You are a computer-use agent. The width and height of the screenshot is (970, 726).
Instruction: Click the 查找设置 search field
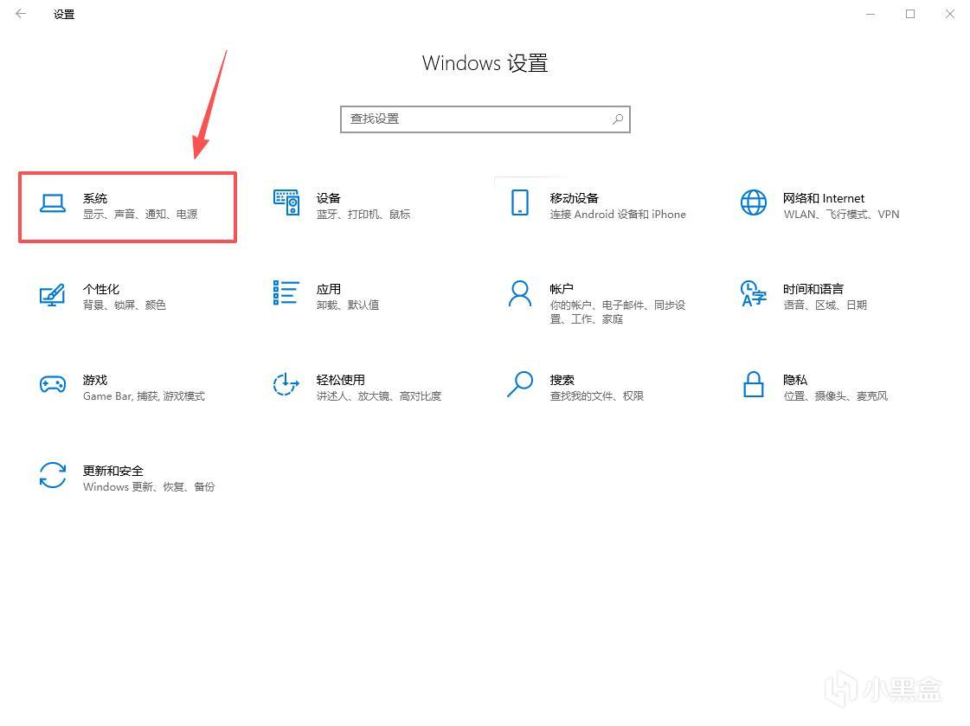(x=485, y=119)
